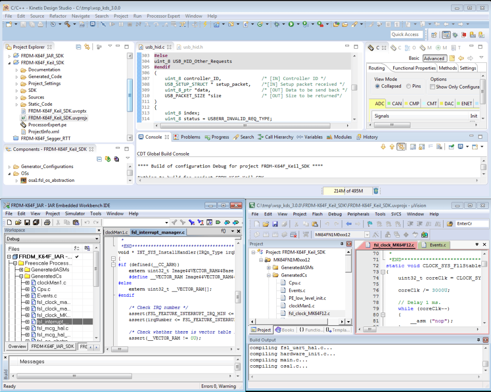Open Processor Expert menu in Kinetis Design Studio
The image size is (491, 392).
(163, 16)
